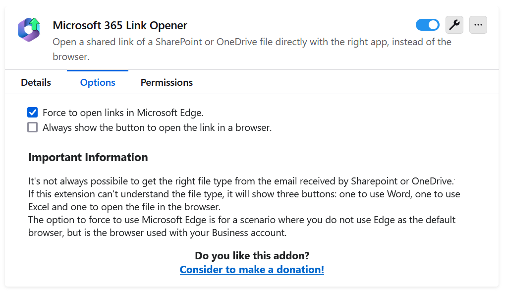Open extension options via the wrench icon
Screen dimensions: 505x293
[454, 25]
